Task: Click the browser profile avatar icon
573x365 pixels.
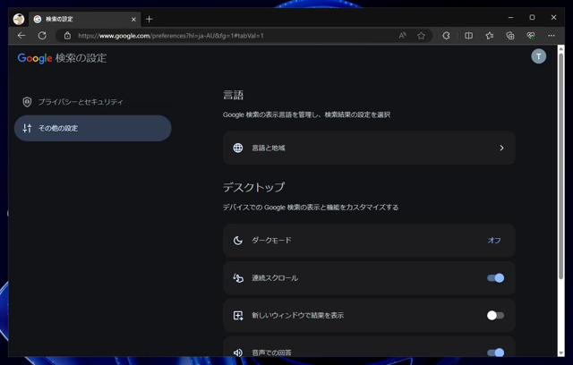Action: tap(19, 19)
